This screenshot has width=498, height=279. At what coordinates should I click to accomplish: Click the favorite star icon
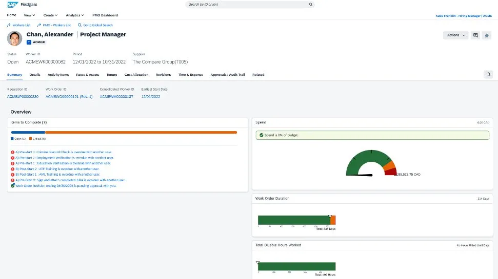click(x=487, y=35)
